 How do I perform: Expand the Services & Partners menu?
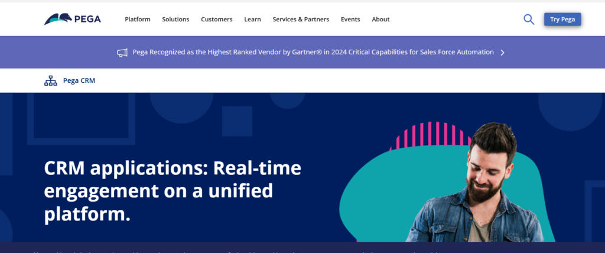pyautogui.click(x=301, y=19)
